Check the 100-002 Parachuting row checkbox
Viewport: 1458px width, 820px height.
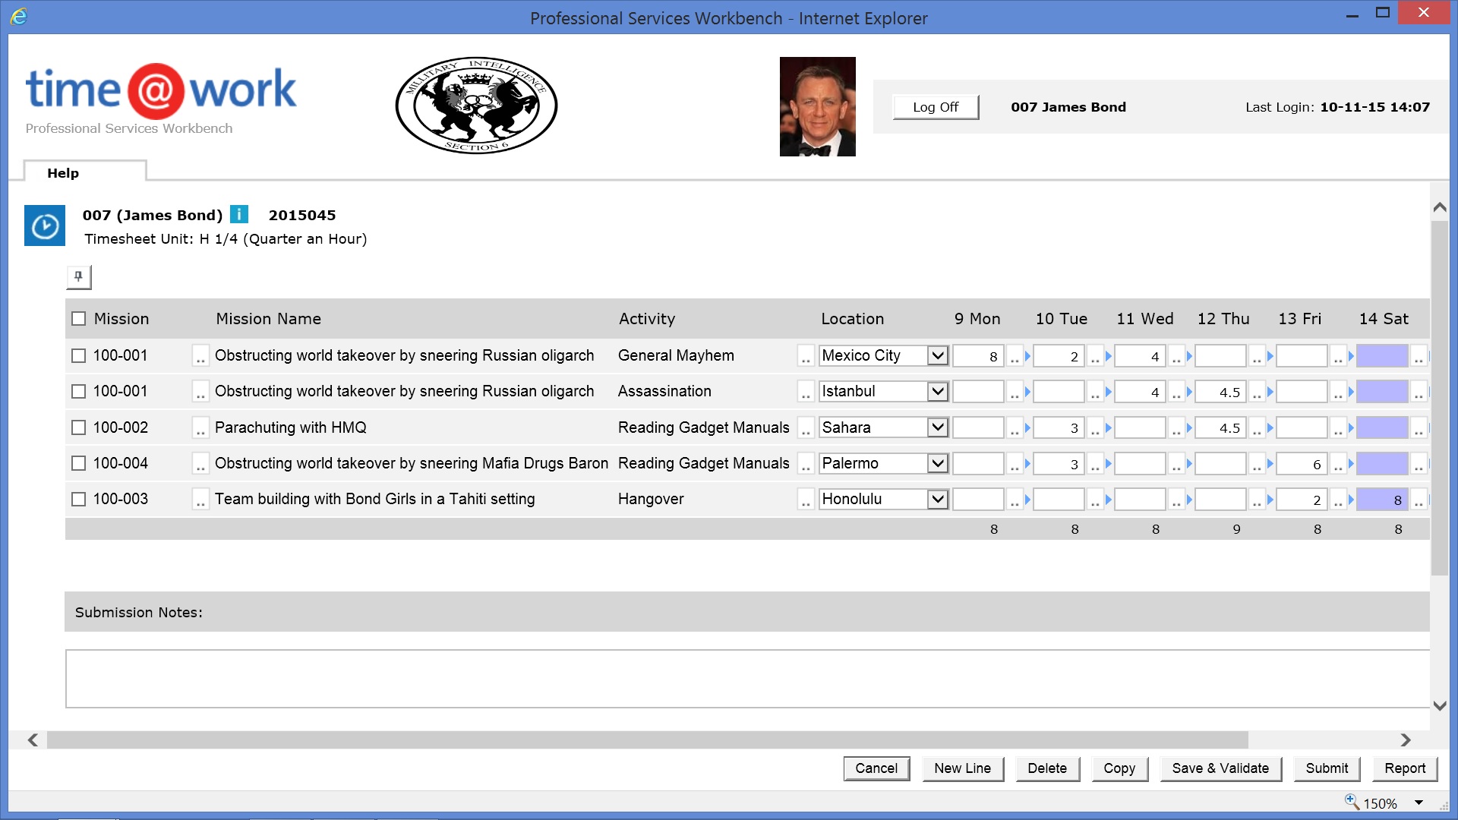79,427
